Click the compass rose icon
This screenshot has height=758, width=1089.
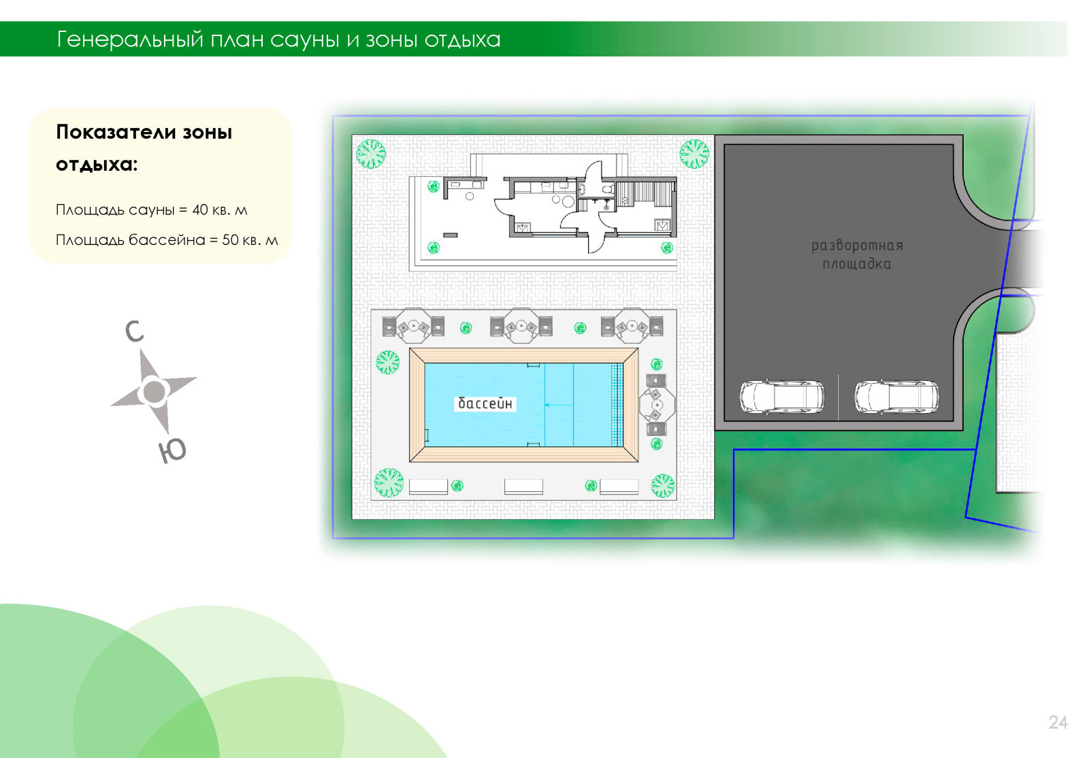pos(155,391)
